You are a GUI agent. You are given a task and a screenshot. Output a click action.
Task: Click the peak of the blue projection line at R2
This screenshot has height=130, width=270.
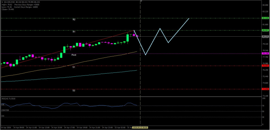pyautogui.click(x=189, y=18)
